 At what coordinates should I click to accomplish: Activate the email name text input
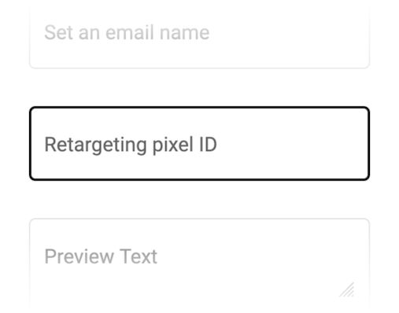coord(200,34)
